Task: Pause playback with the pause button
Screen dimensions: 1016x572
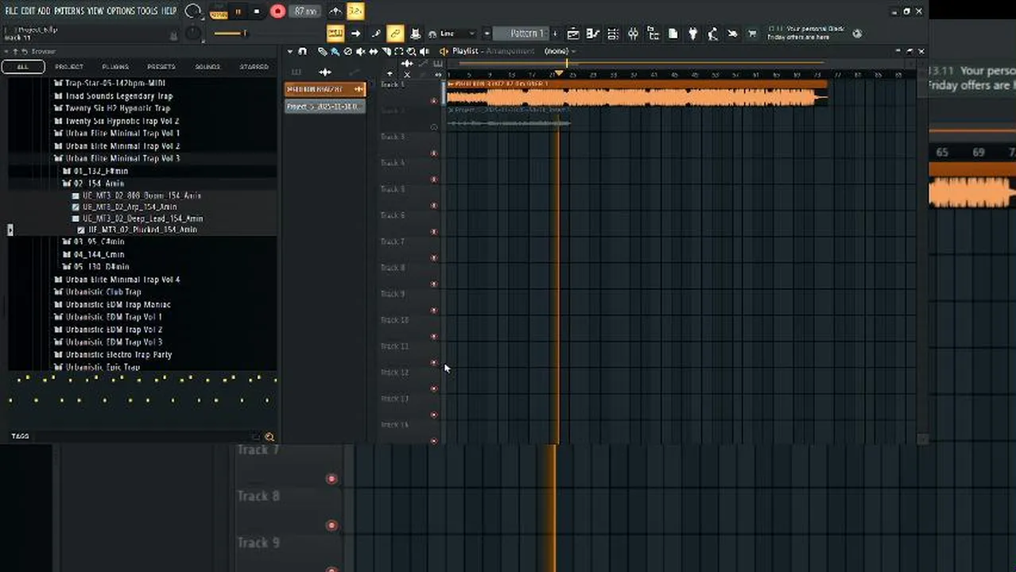Action: 238,11
